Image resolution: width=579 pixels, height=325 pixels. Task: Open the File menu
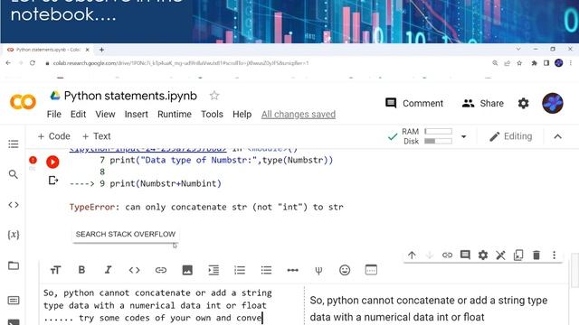point(54,115)
